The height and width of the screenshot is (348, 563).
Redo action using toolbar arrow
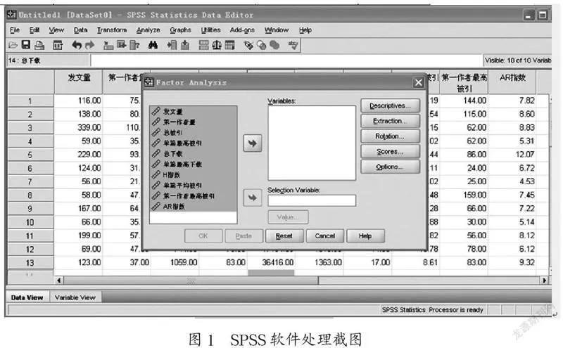(90, 45)
